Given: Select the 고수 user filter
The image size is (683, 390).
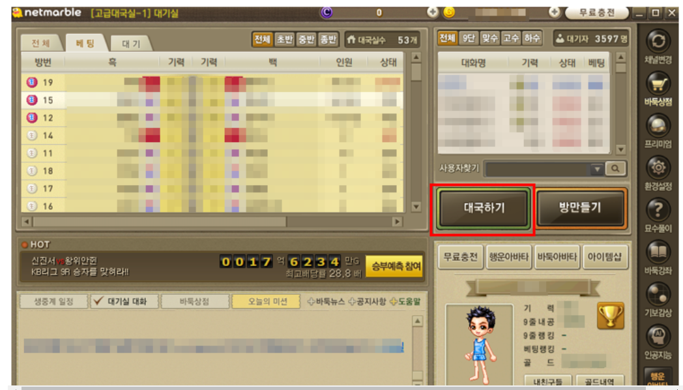Looking at the screenshot, I should point(511,38).
